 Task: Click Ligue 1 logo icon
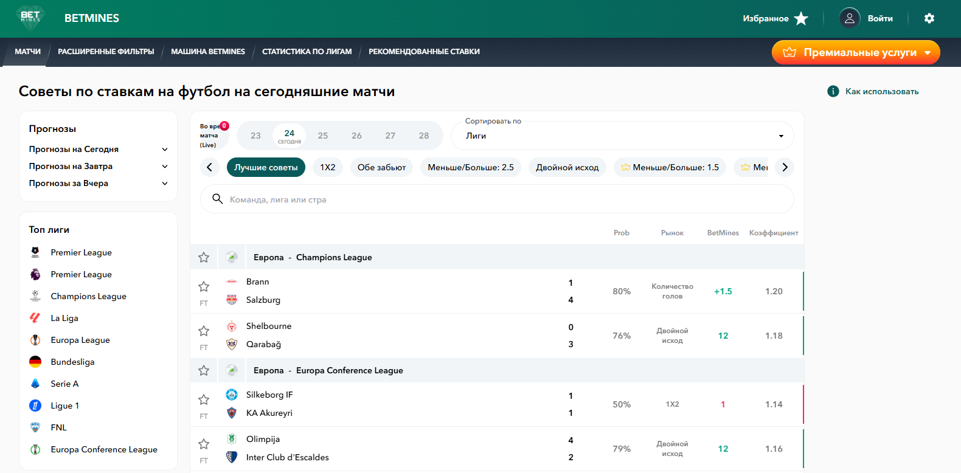coord(35,406)
